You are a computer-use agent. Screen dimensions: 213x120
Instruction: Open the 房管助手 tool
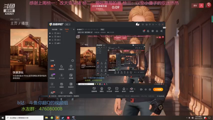pos(62,67)
